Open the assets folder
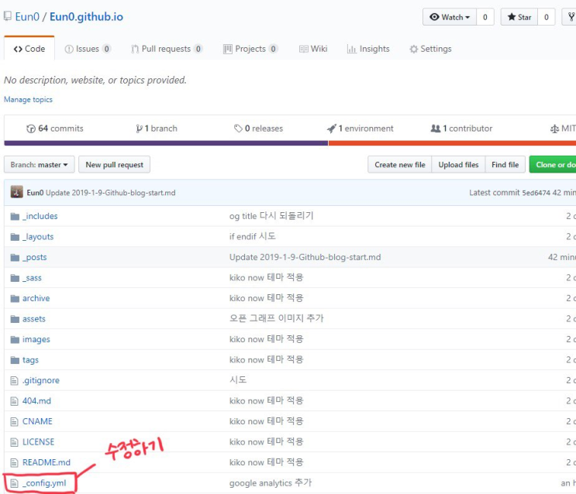The image size is (576, 494). tap(34, 318)
